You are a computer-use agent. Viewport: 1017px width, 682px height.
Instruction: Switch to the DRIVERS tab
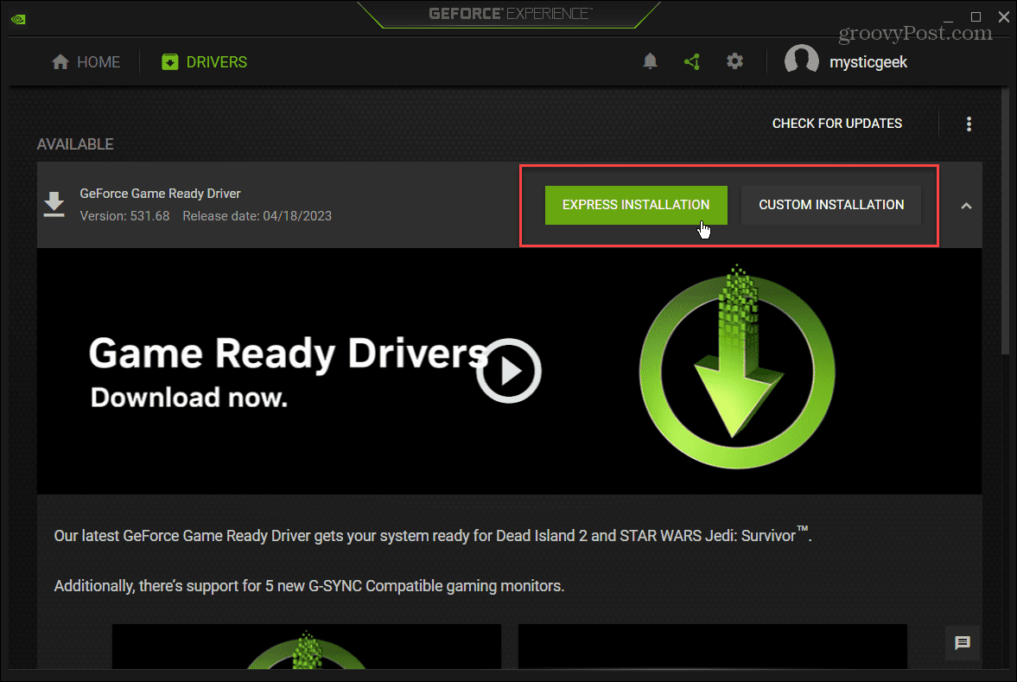[x=205, y=62]
